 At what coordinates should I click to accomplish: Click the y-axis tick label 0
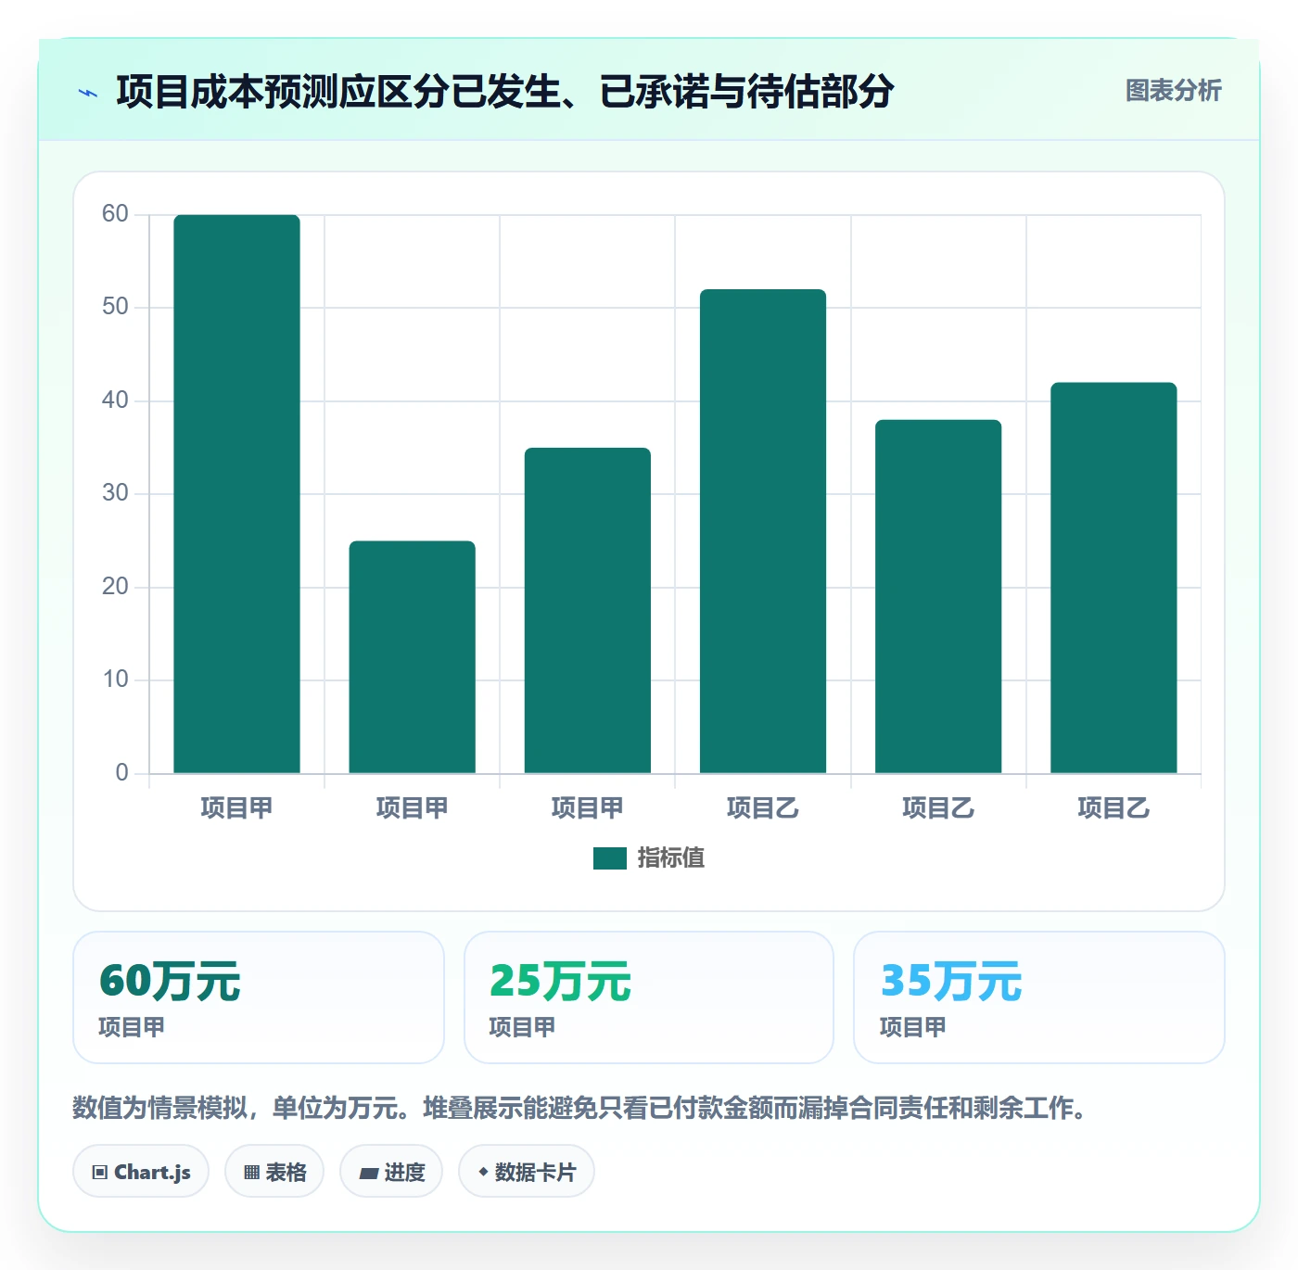(121, 773)
